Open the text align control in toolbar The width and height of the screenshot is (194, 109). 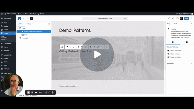(86, 47)
